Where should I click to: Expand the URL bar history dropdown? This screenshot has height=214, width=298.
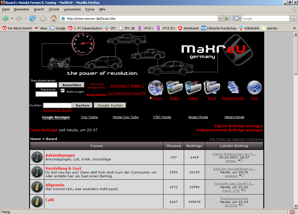pyautogui.click(x=220, y=19)
